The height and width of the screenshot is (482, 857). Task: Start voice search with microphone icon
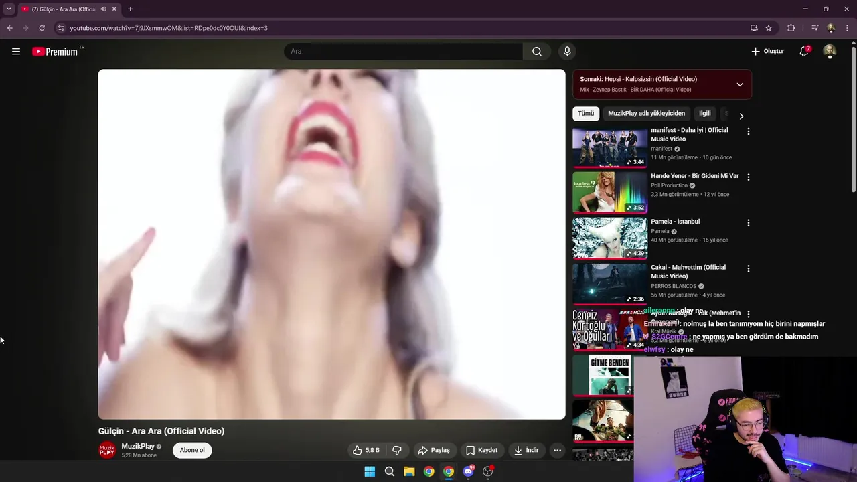[x=567, y=51]
